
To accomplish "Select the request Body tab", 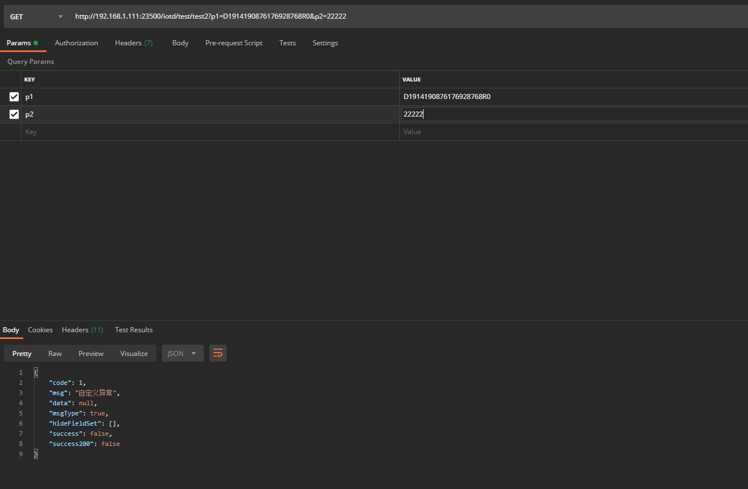I will tap(180, 43).
